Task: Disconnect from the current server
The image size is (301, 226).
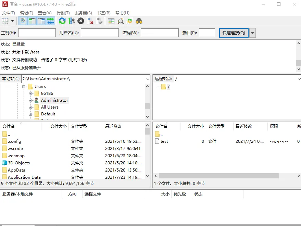Action: [90, 21]
